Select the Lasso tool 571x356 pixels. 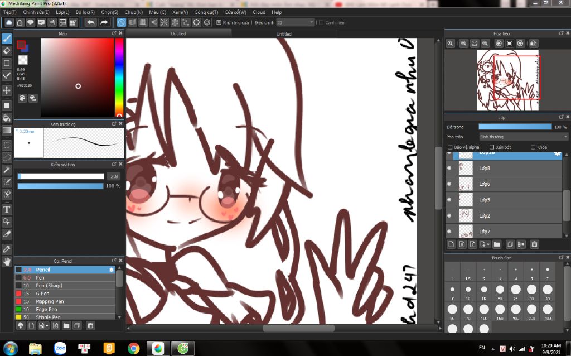pos(7,157)
